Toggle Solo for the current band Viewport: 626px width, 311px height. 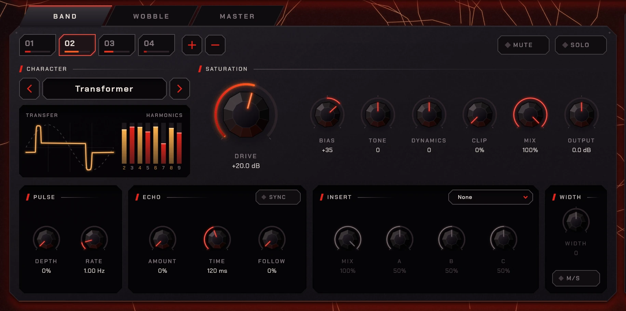tap(581, 45)
